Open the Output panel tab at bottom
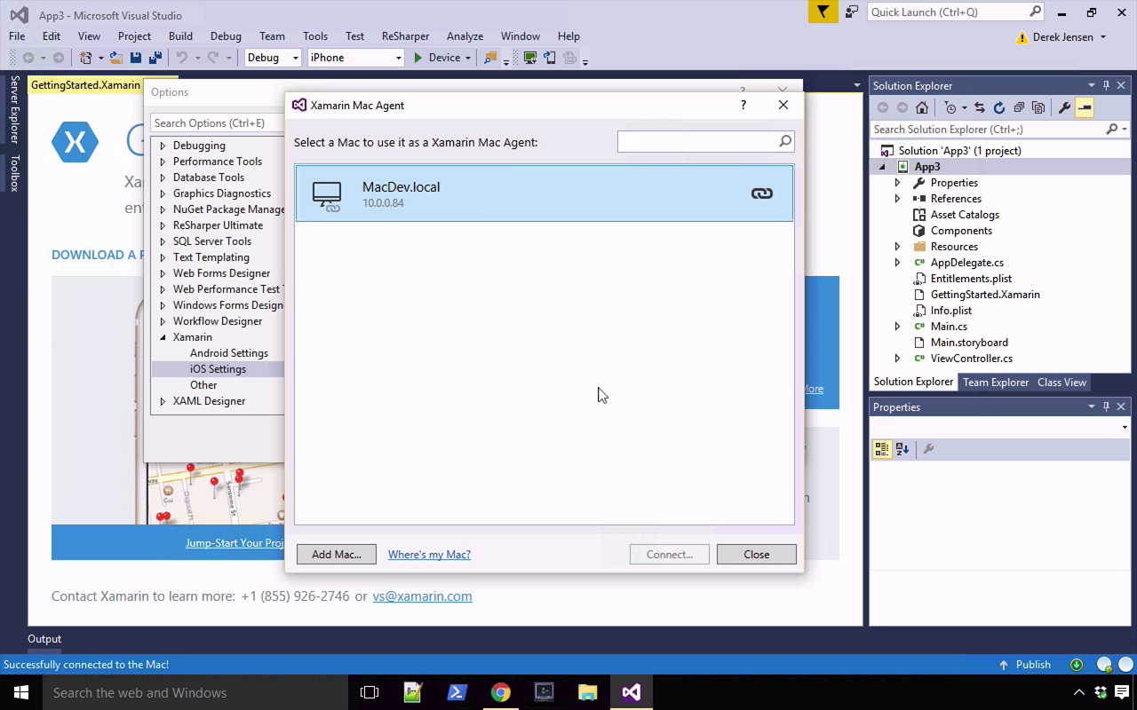 tap(44, 639)
